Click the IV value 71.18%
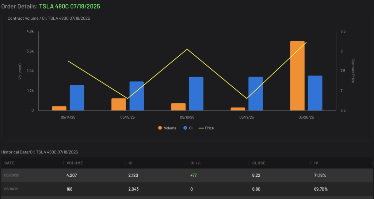 320,175
